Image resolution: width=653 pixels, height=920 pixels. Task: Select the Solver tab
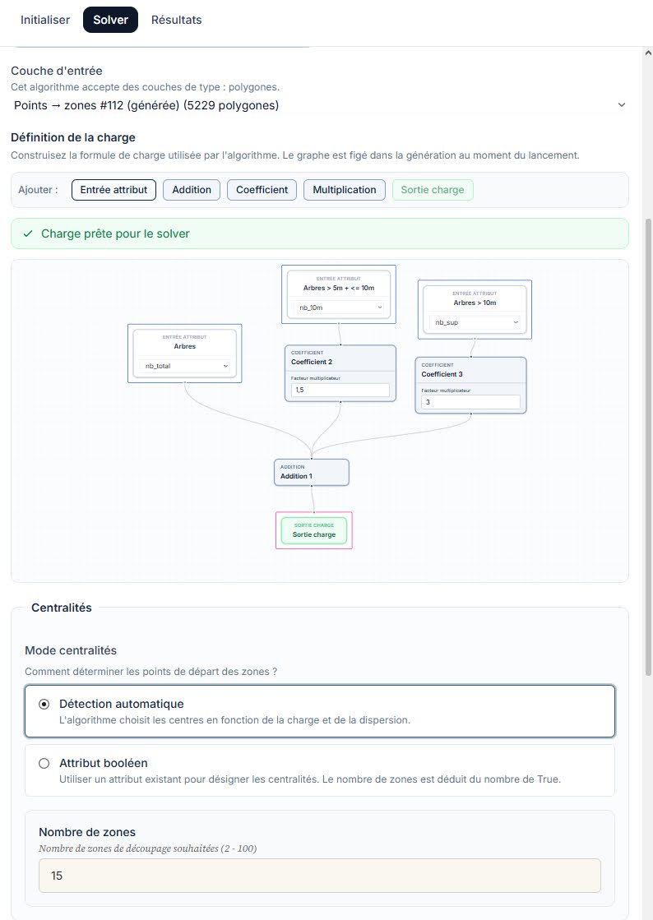click(110, 20)
